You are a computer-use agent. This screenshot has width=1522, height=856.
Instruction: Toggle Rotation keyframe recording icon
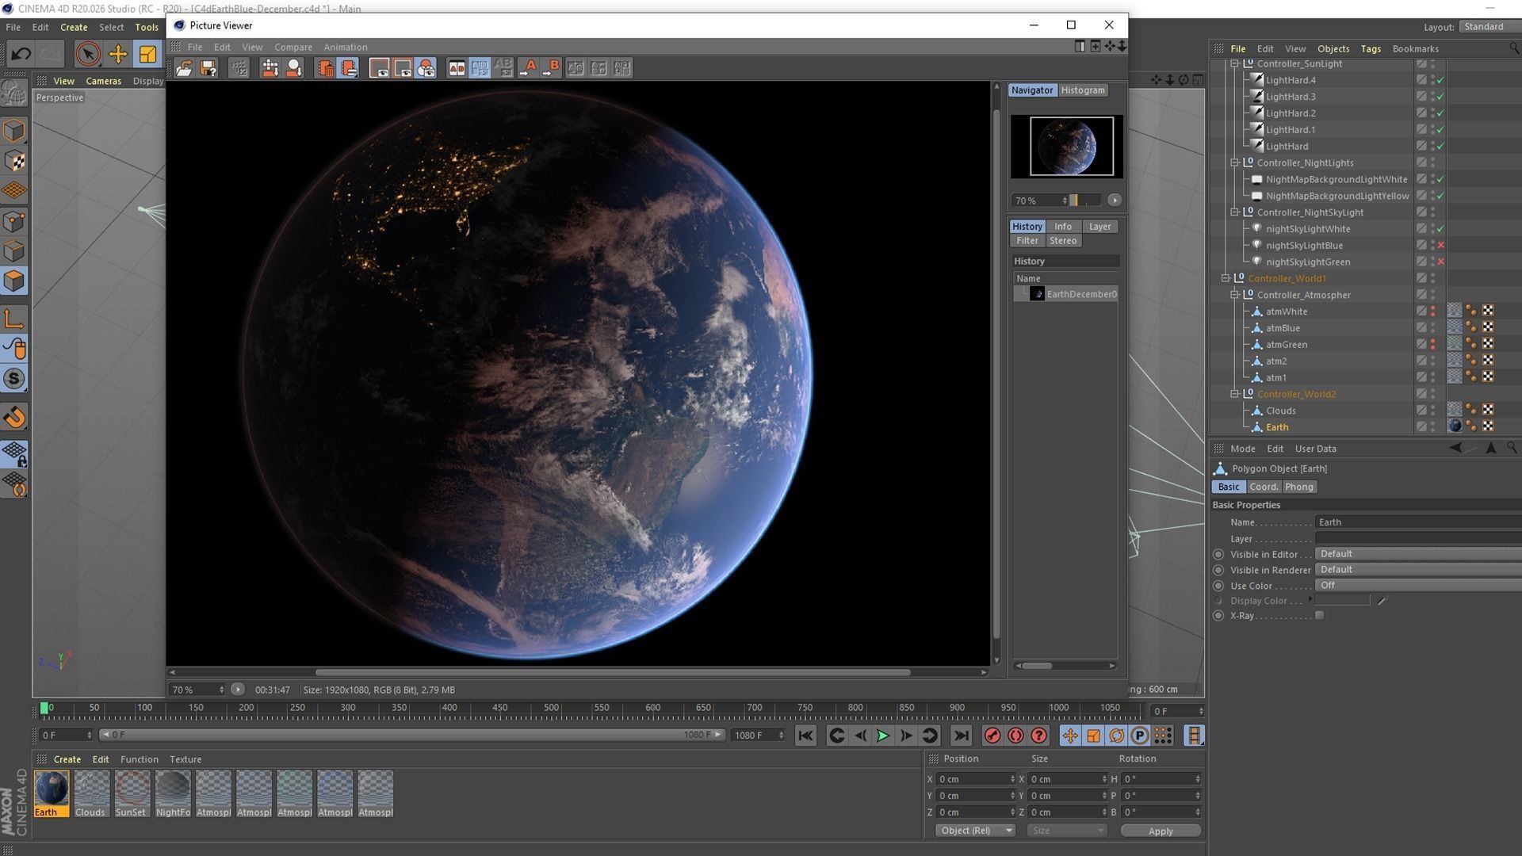(x=1116, y=736)
